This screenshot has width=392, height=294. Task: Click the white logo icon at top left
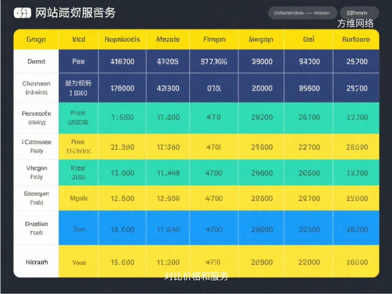point(23,13)
